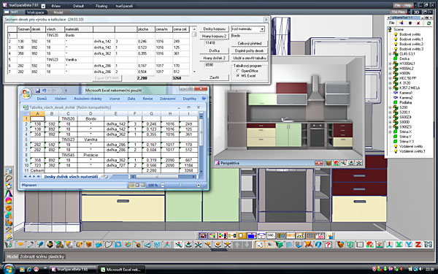438x274 pixels.
Task: Undo using Excel quick access toolbar
Action: (x=44, y=91)
